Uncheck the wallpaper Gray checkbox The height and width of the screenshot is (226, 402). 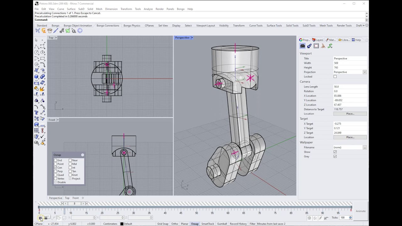(335, 156)
